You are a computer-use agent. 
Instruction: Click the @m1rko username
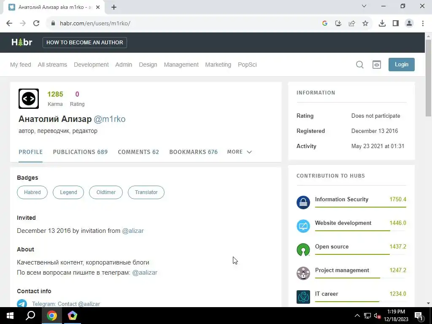coord(109,119)
